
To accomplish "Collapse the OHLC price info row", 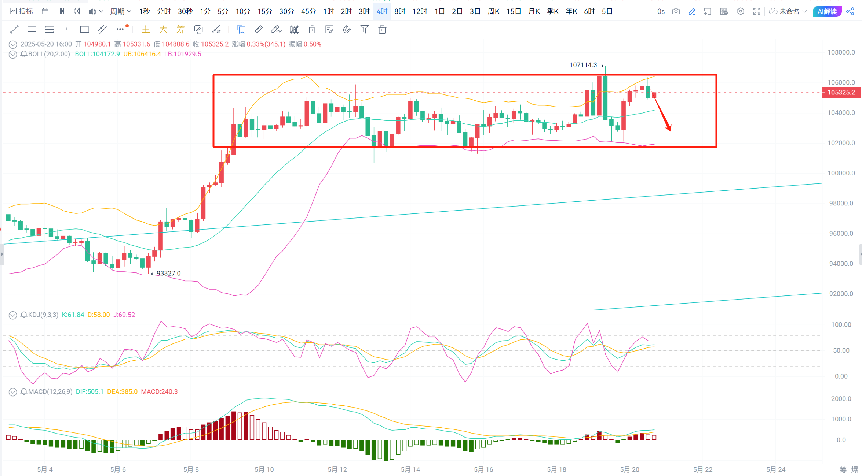I will pyautogui.click(x=13, y=44).
